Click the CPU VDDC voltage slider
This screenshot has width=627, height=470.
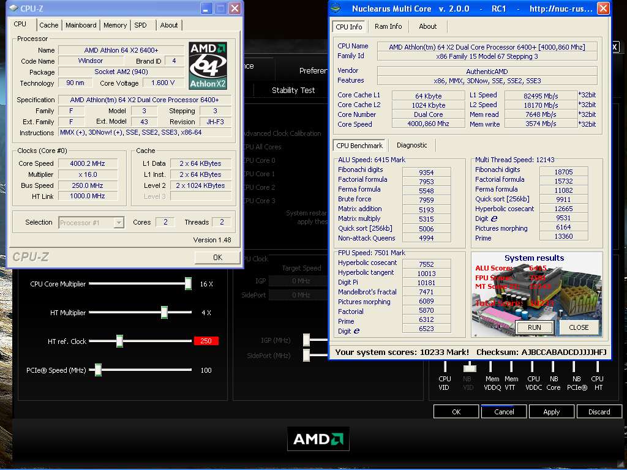coord(532,366)
